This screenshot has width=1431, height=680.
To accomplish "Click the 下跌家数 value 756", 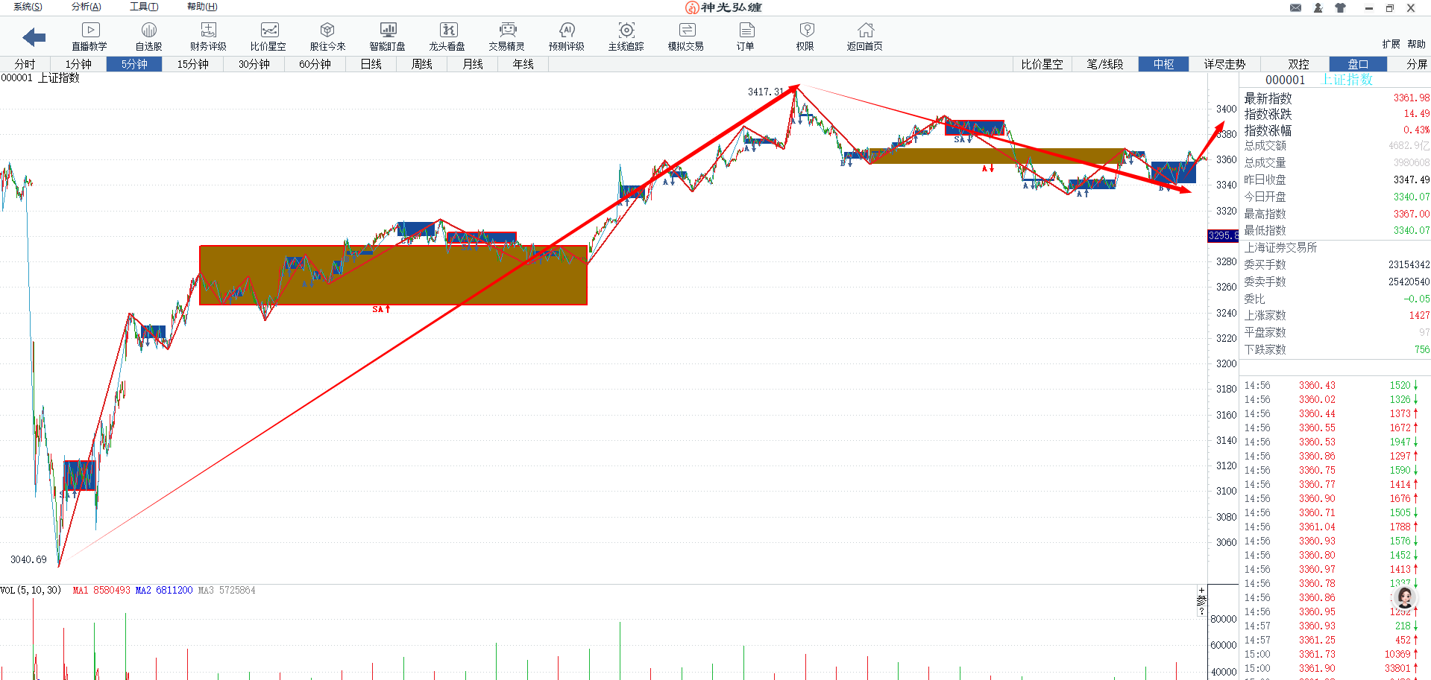I will (1422, 349).
